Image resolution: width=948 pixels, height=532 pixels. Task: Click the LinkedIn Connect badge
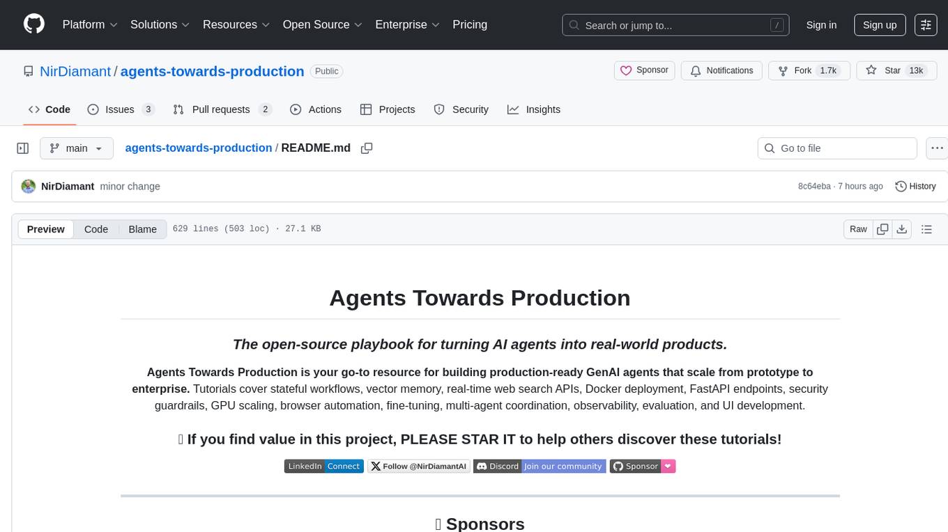tap(324, 467)
